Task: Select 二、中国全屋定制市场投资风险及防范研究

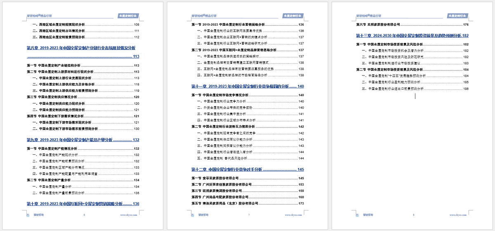Action: [416, 57]
